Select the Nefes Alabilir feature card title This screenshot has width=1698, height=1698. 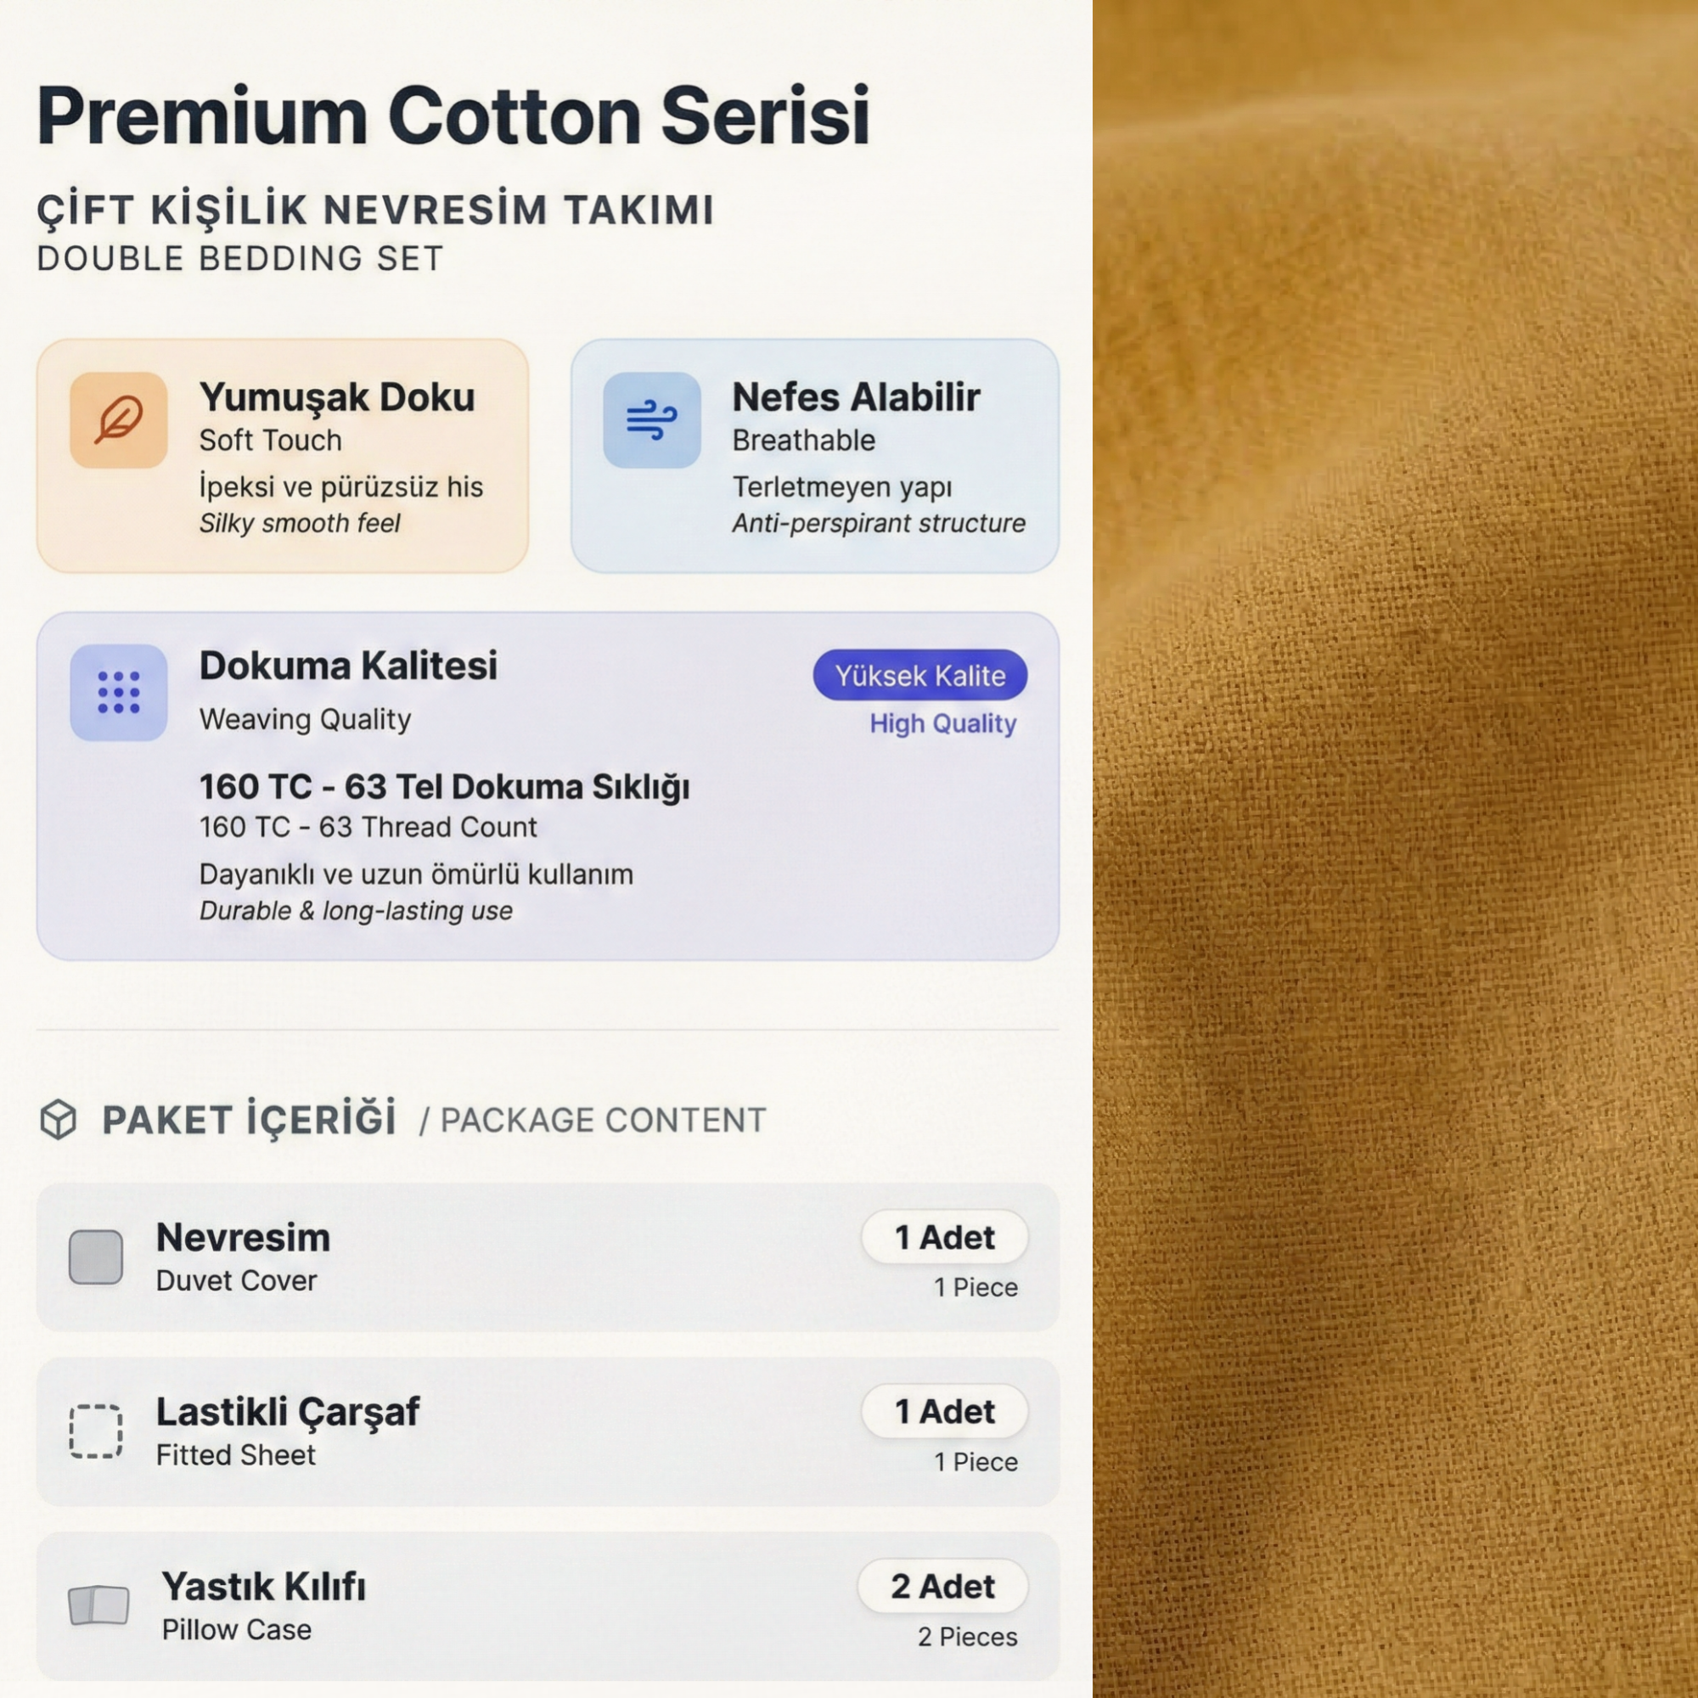pyautogui.click(x=855, y=397)
